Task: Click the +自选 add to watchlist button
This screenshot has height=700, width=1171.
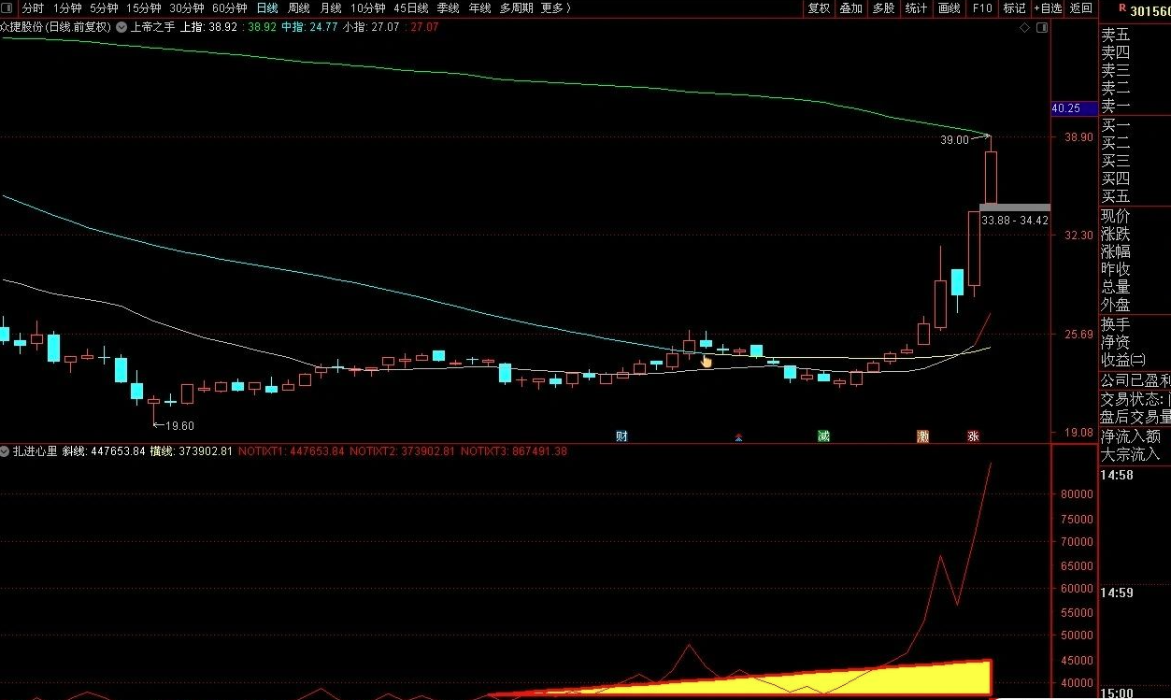Action: point(1048,7)
